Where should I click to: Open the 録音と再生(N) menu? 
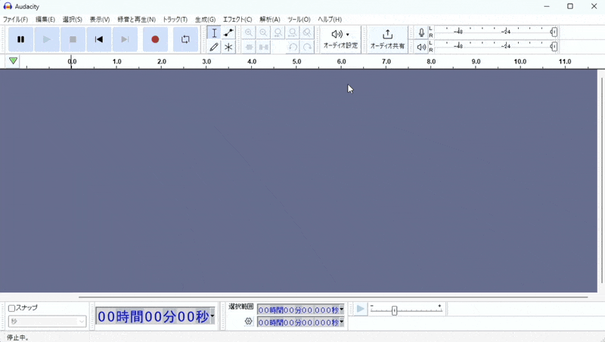click(136, 20)
